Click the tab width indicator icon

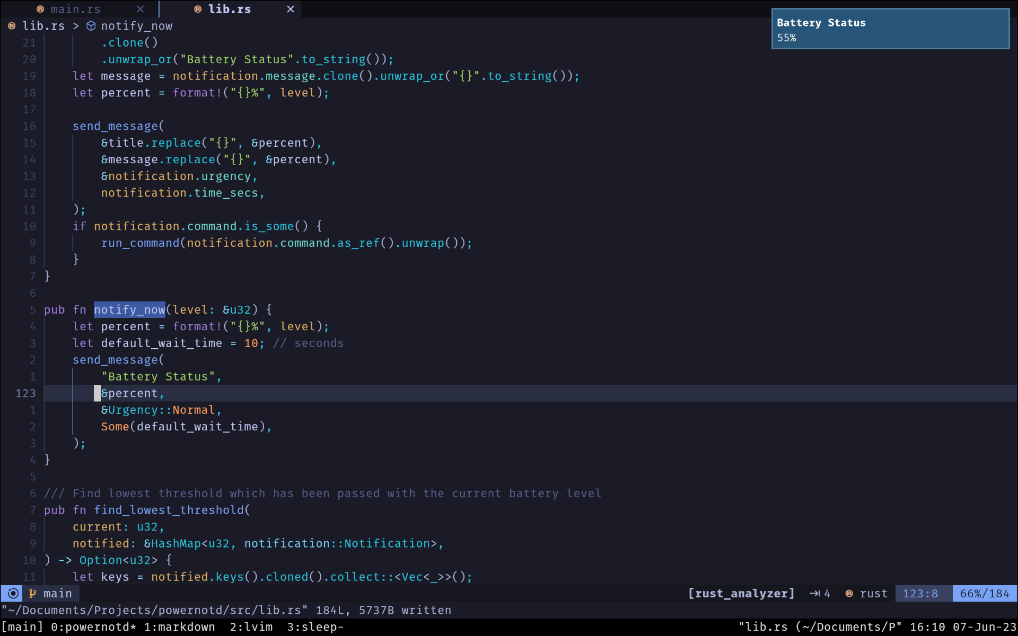(815, 594)
